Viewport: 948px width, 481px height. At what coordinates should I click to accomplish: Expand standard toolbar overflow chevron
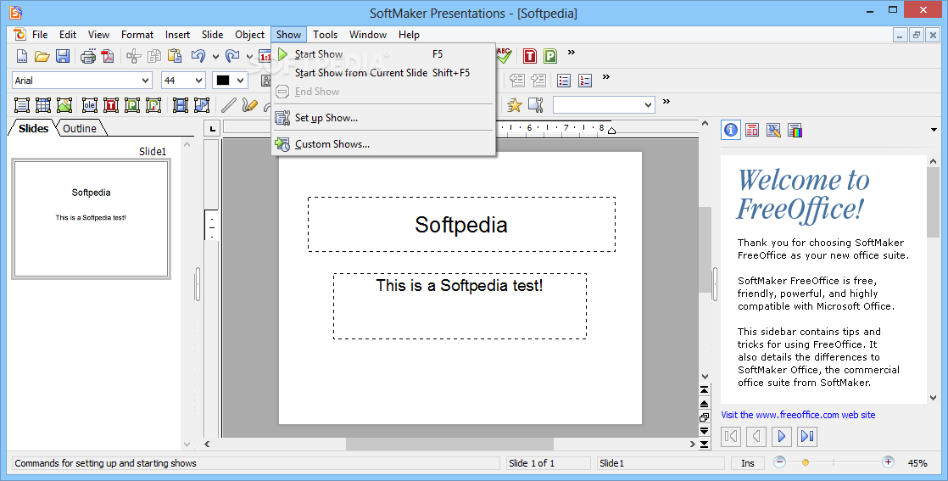(572, 53)
